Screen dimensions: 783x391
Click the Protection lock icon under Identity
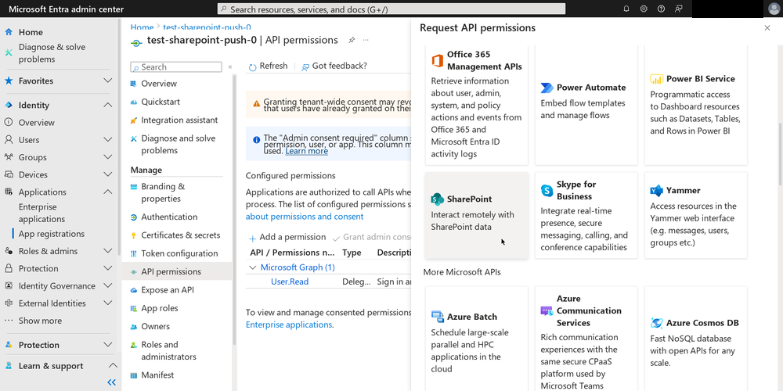tap(9, 268)
